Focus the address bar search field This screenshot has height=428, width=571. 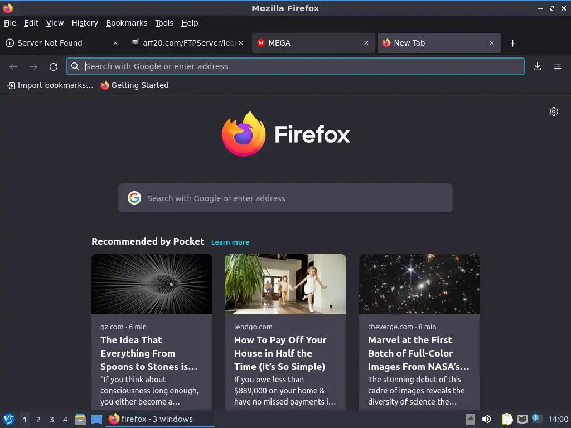[296, 66]
